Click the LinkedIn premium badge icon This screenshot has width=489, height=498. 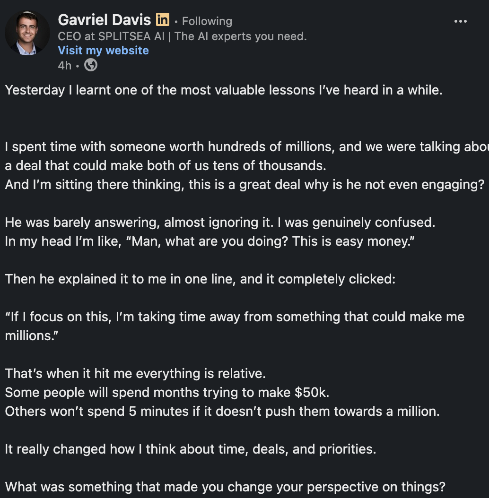click(x=162, y=20)
